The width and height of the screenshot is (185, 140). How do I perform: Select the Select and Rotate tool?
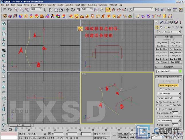point(73,10)
